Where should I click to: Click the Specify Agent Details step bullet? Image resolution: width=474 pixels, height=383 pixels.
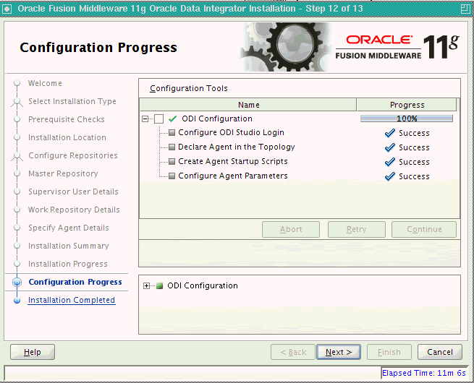click(17, 228)
